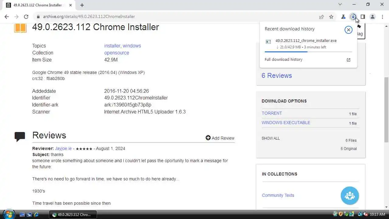
Task: Show desktop from quick launch
Action: 22,214
